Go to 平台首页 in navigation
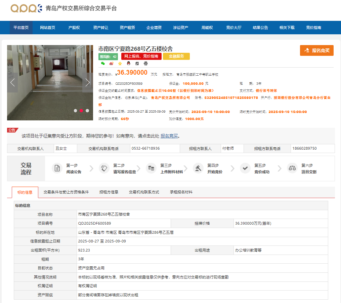 21,28
